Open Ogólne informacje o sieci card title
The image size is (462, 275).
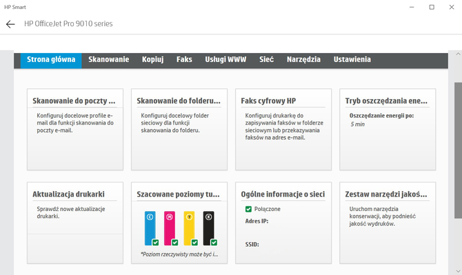tap(283, 195)
